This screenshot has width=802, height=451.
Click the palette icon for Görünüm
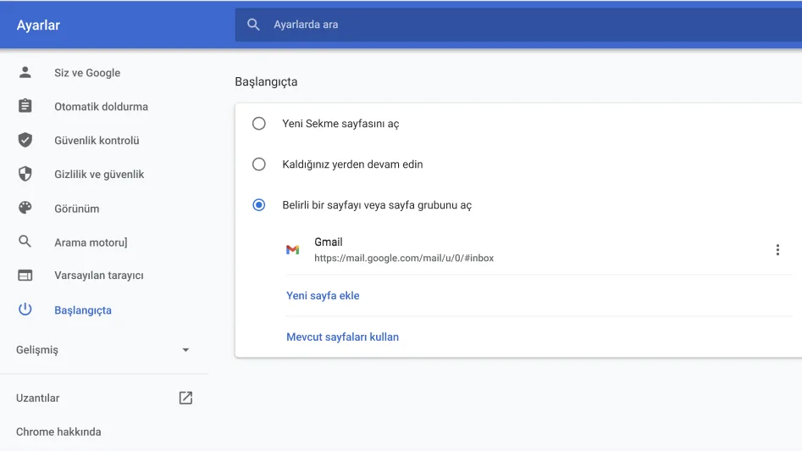point(25,209)
